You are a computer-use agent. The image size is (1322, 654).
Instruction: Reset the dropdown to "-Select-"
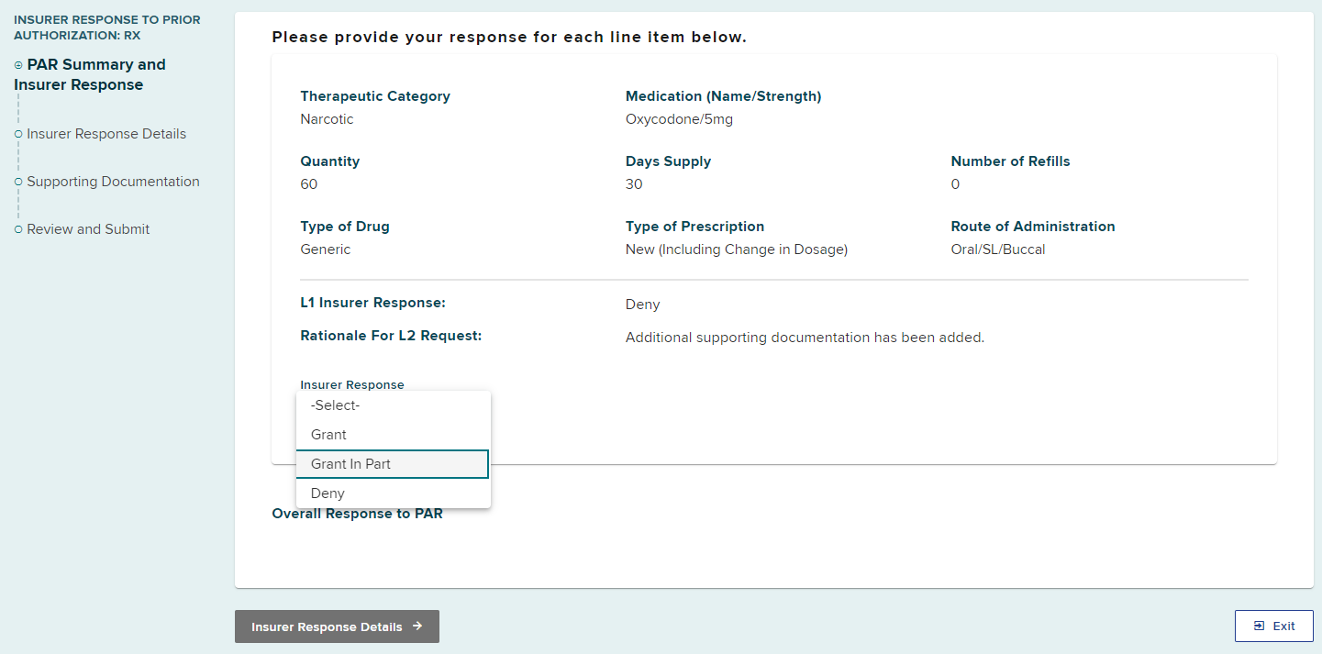pyautogui.click(x=335, y=405)
